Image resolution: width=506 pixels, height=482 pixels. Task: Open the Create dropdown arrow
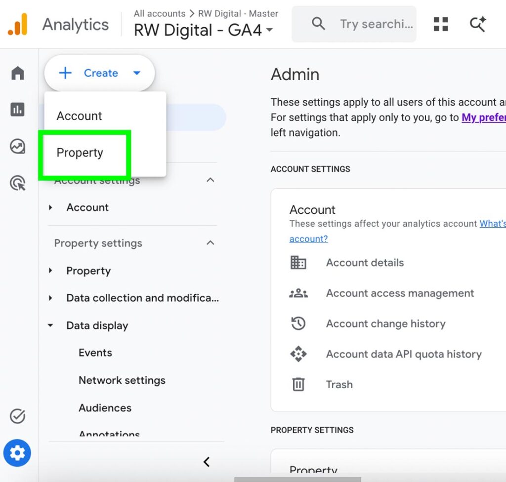click(137, 73)
